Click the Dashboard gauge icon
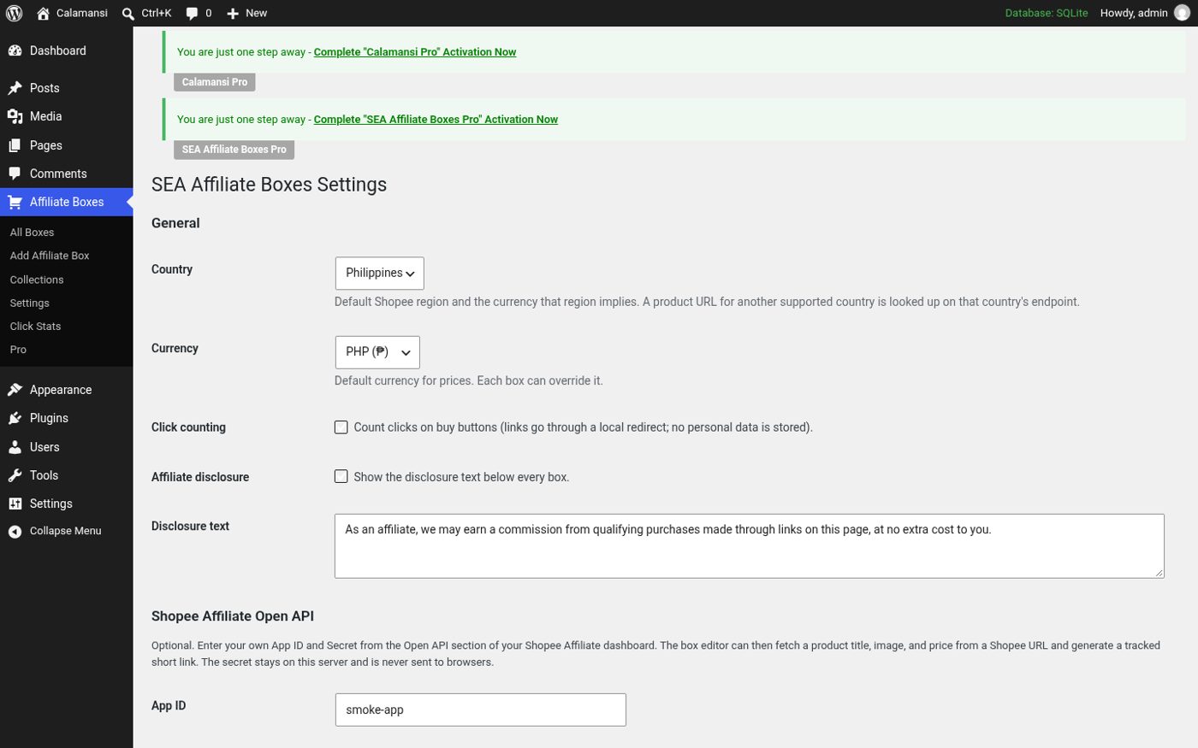 (x=15, y=50)
